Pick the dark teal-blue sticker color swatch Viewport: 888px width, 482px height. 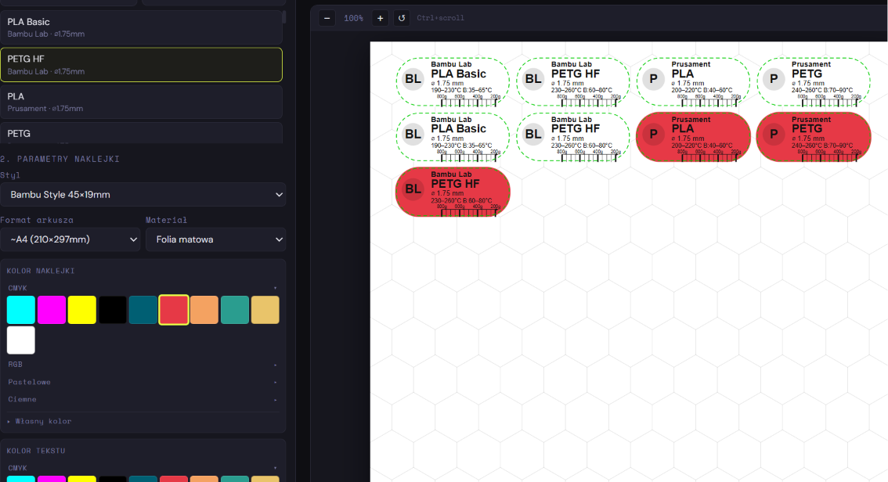(x=143, y=310)
